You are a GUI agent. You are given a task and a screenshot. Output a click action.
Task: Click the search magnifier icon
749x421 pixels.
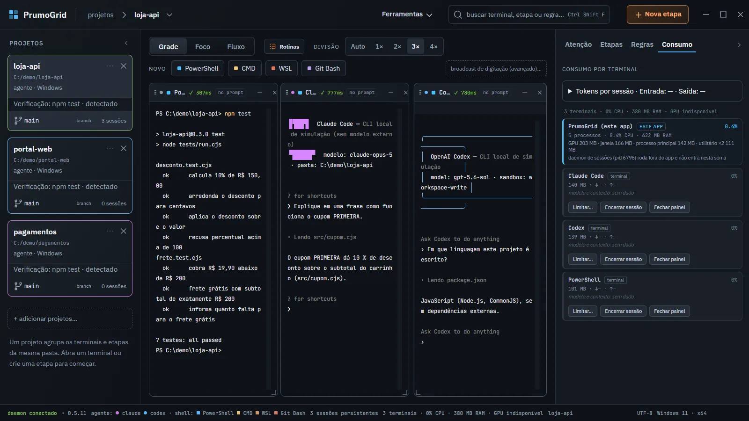tap(458, 15)
